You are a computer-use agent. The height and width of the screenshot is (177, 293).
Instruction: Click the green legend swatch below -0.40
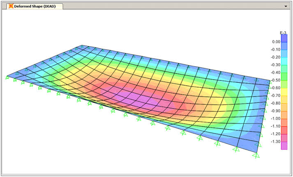coord(284,77)
